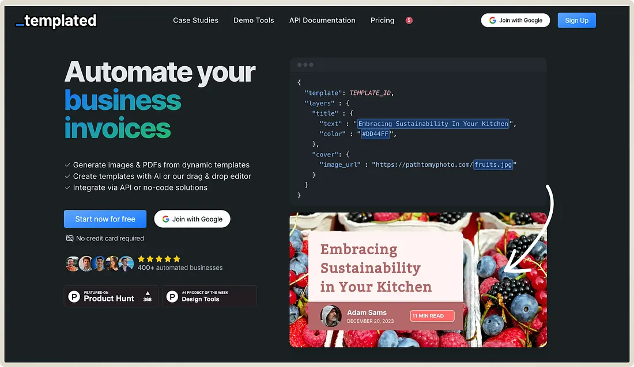Screen dimensions: 634x367
Task: Open the API Documentation page
Action: coord(322,20)
